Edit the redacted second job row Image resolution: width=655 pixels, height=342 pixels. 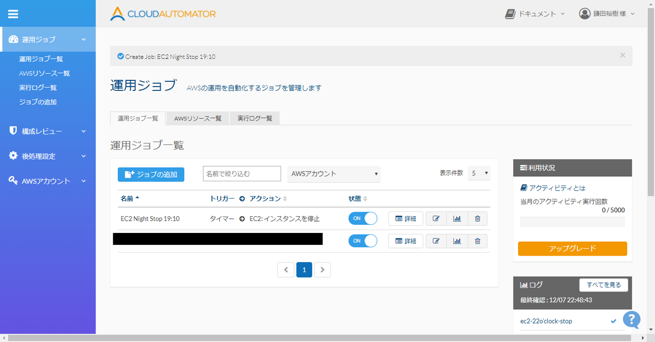click(436, 241)
